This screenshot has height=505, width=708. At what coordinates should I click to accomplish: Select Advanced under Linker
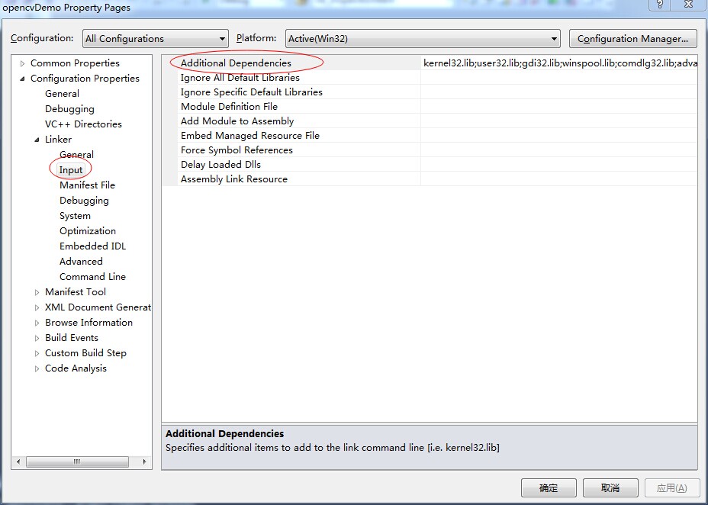(x=81, y=262)
